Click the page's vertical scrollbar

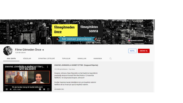click(154, 25)
